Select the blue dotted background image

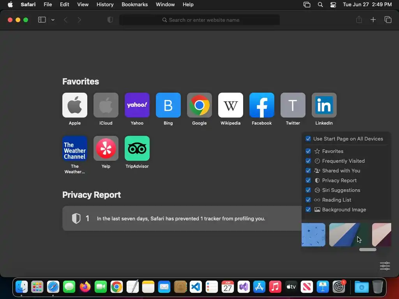(x=313, y=235)
